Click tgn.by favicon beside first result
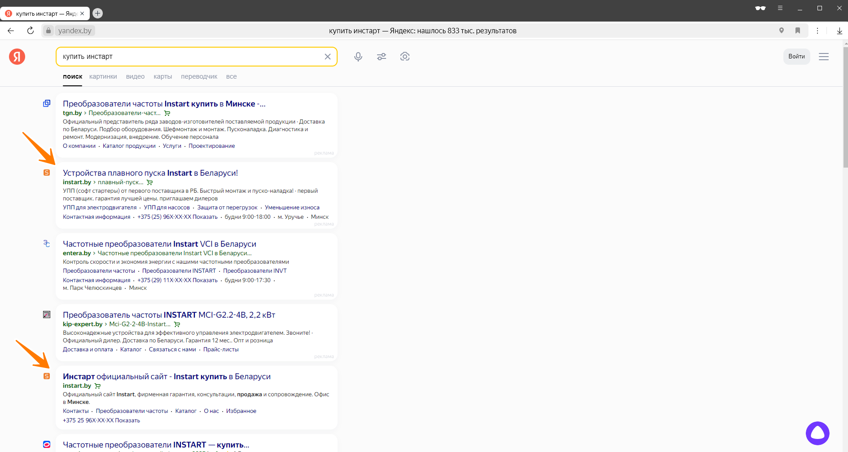 pos(47,103)
